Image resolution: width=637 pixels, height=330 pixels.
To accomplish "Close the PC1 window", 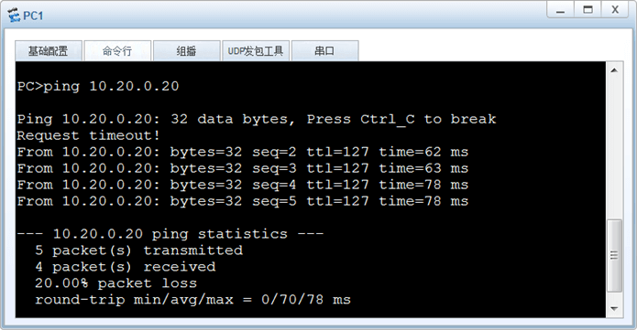I will coord(615,10).
